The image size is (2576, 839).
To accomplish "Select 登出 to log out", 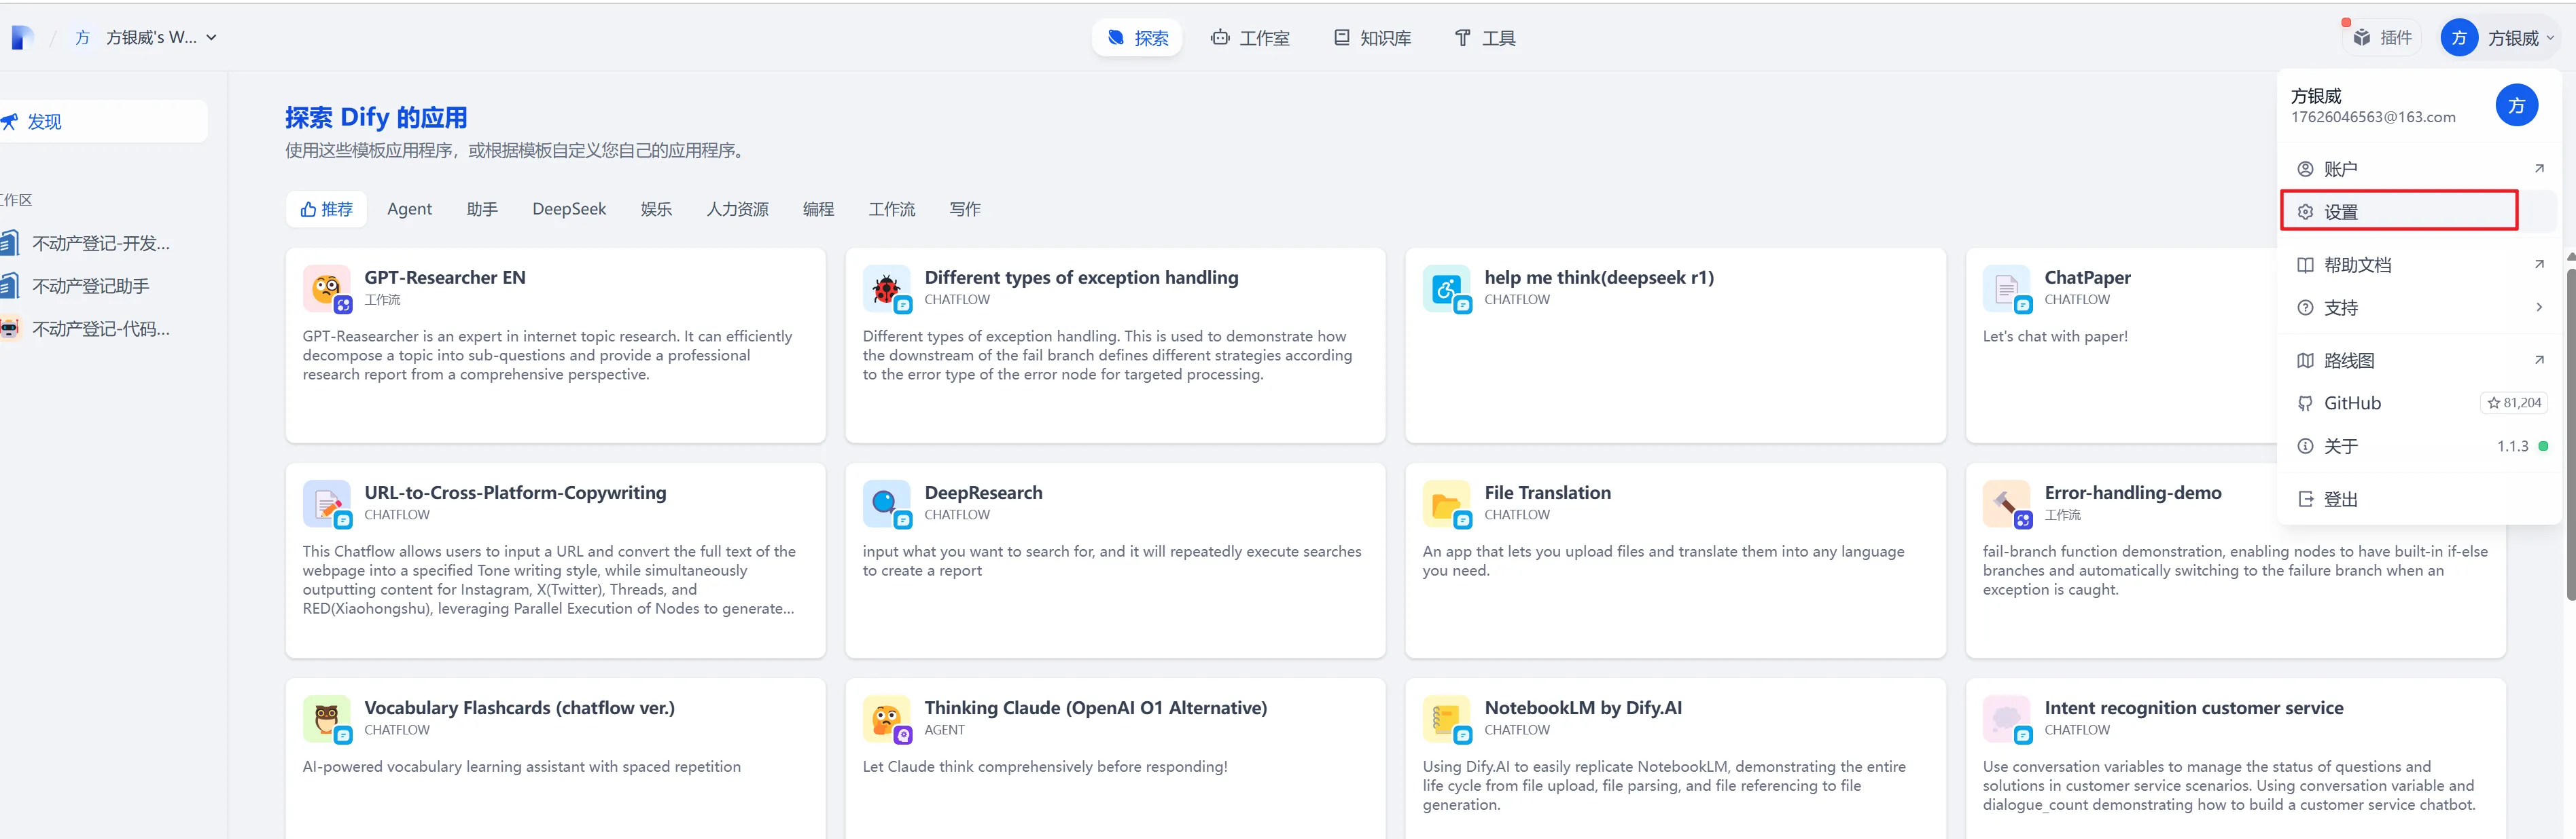I will (2340, 500).
